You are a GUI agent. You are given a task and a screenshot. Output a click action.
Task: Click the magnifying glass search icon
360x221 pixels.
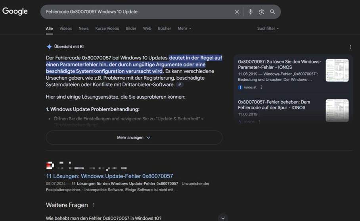[272, 12]
